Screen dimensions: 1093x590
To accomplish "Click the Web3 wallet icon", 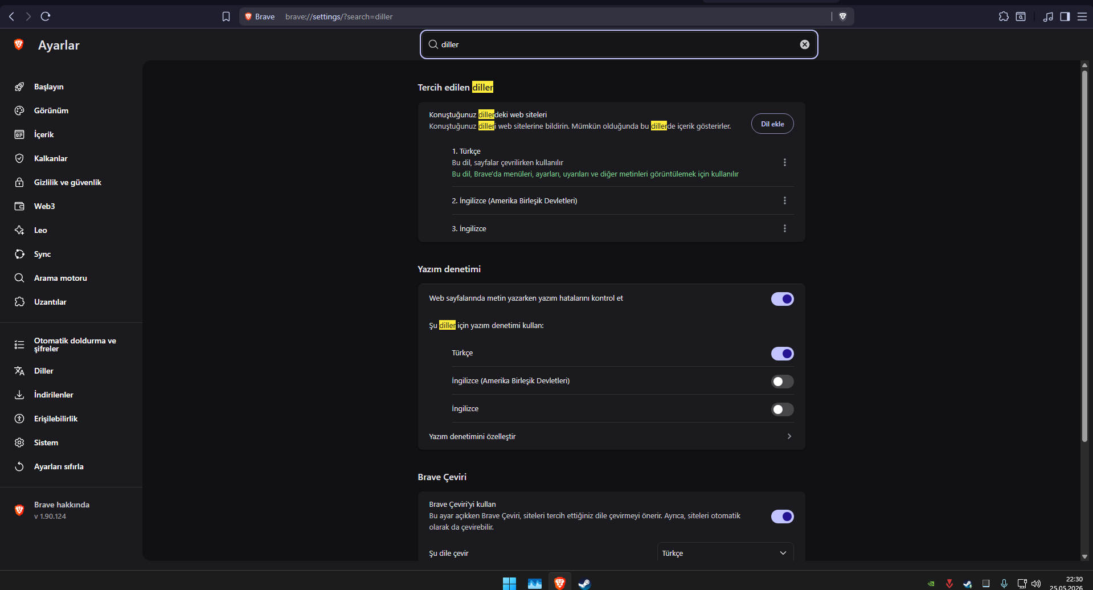I will 19,206.
